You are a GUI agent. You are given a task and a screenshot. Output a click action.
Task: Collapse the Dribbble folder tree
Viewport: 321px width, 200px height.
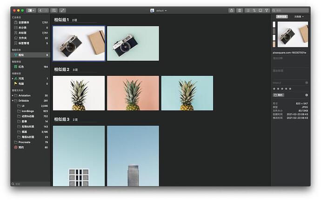13,100
